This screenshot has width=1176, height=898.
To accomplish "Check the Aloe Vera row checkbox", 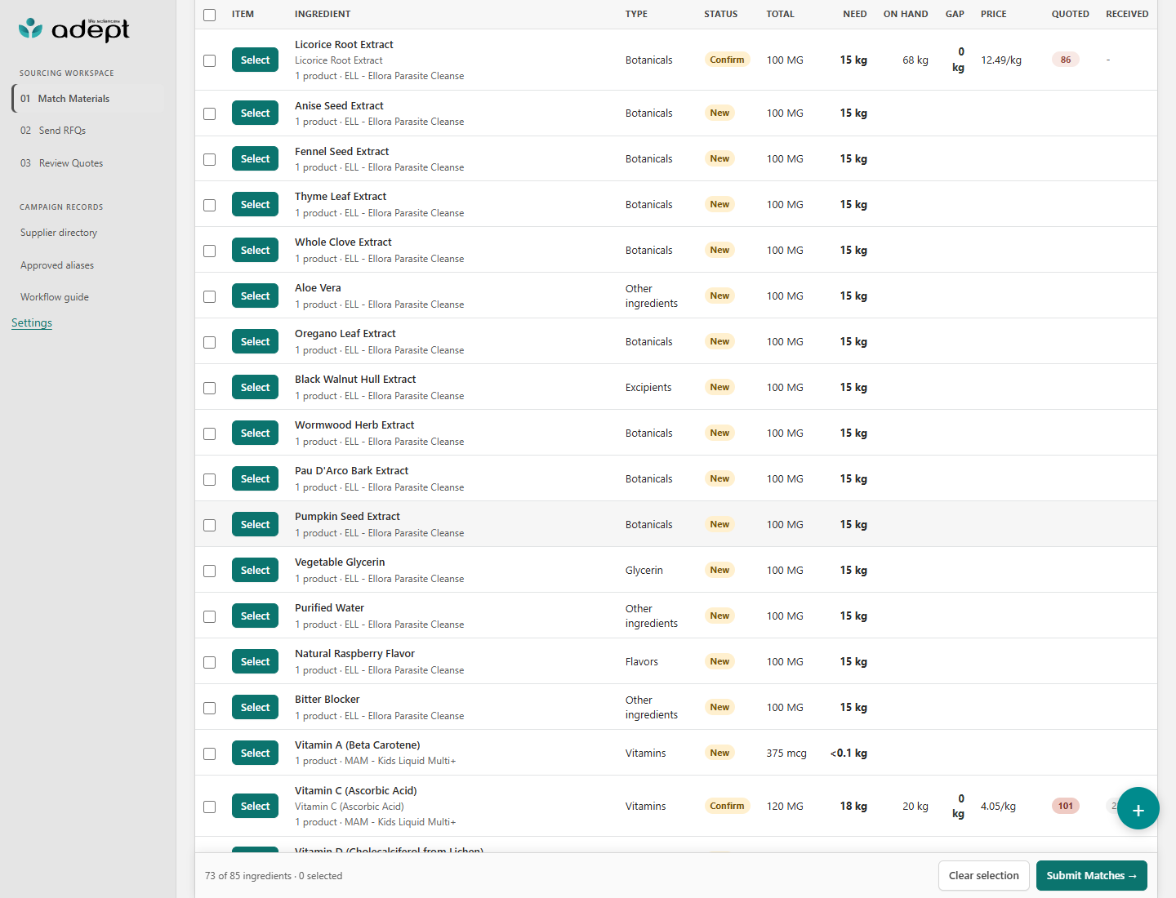I will [x=210, y=296].
